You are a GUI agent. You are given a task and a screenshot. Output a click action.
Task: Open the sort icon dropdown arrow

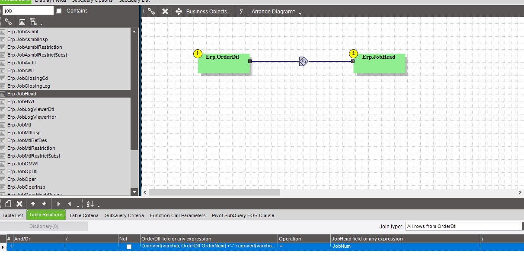[x=99, y=206]
